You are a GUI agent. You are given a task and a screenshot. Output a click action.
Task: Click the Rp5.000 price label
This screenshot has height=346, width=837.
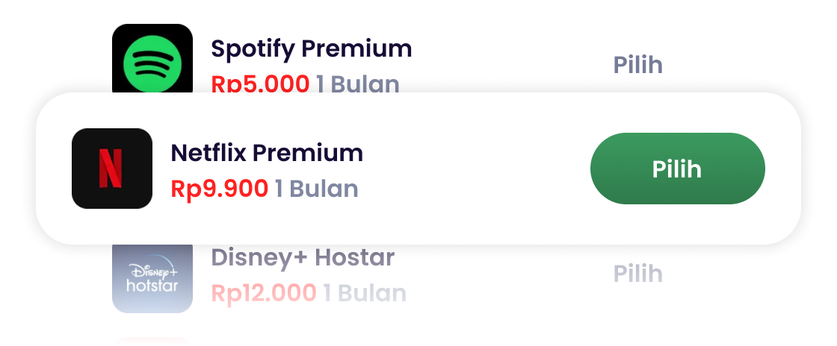click(x=260, y=84)
